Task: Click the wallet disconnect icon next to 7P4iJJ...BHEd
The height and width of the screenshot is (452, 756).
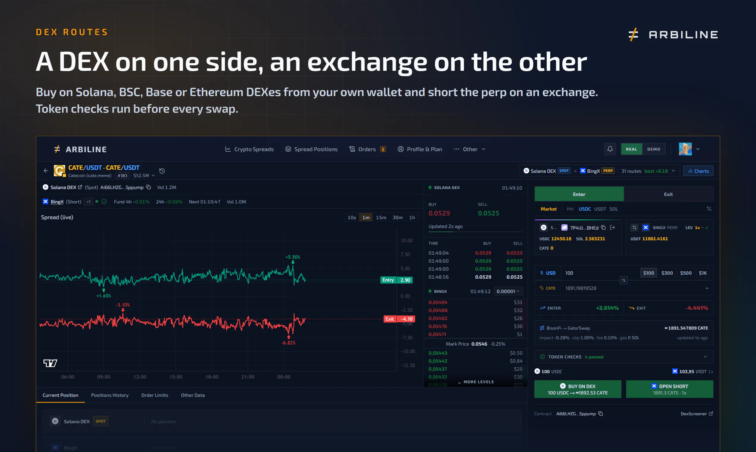Action: point(613,227)
